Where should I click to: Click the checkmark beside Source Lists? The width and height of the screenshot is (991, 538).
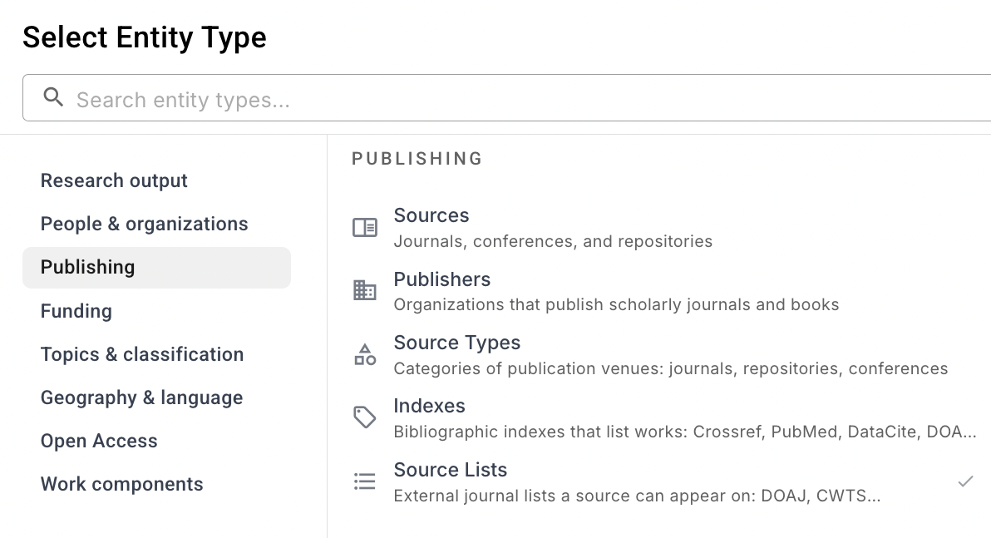pos(965,481)
